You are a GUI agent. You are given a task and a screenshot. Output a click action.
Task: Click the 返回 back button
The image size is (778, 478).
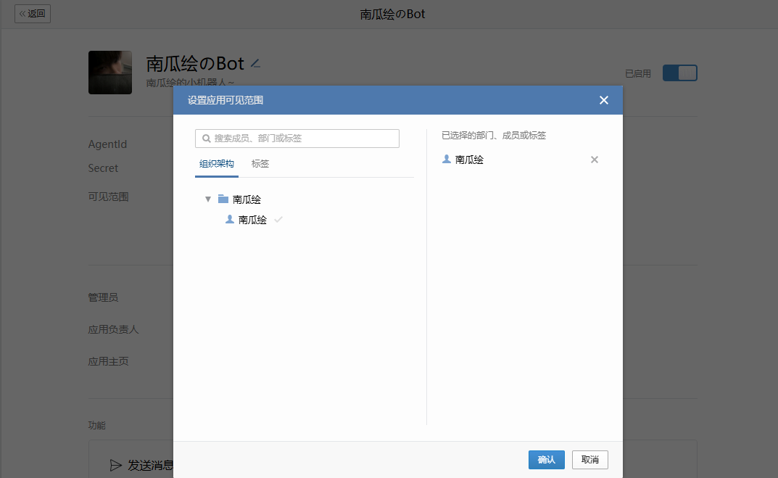click(x=33, y=14)
